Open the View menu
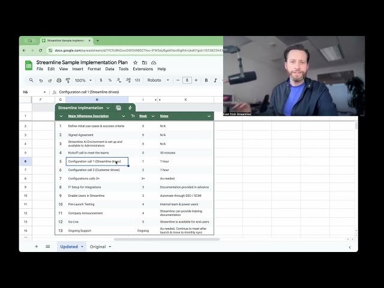The image size is (384, 288). [x=64, y=69]
